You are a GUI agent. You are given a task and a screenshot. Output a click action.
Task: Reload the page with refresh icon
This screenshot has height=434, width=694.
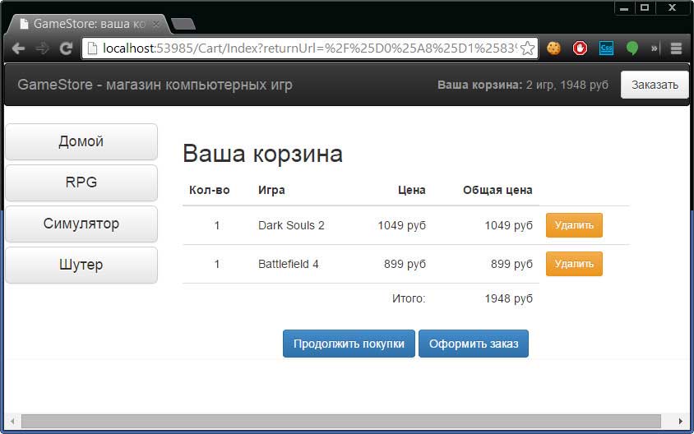(x=67, y=48)
